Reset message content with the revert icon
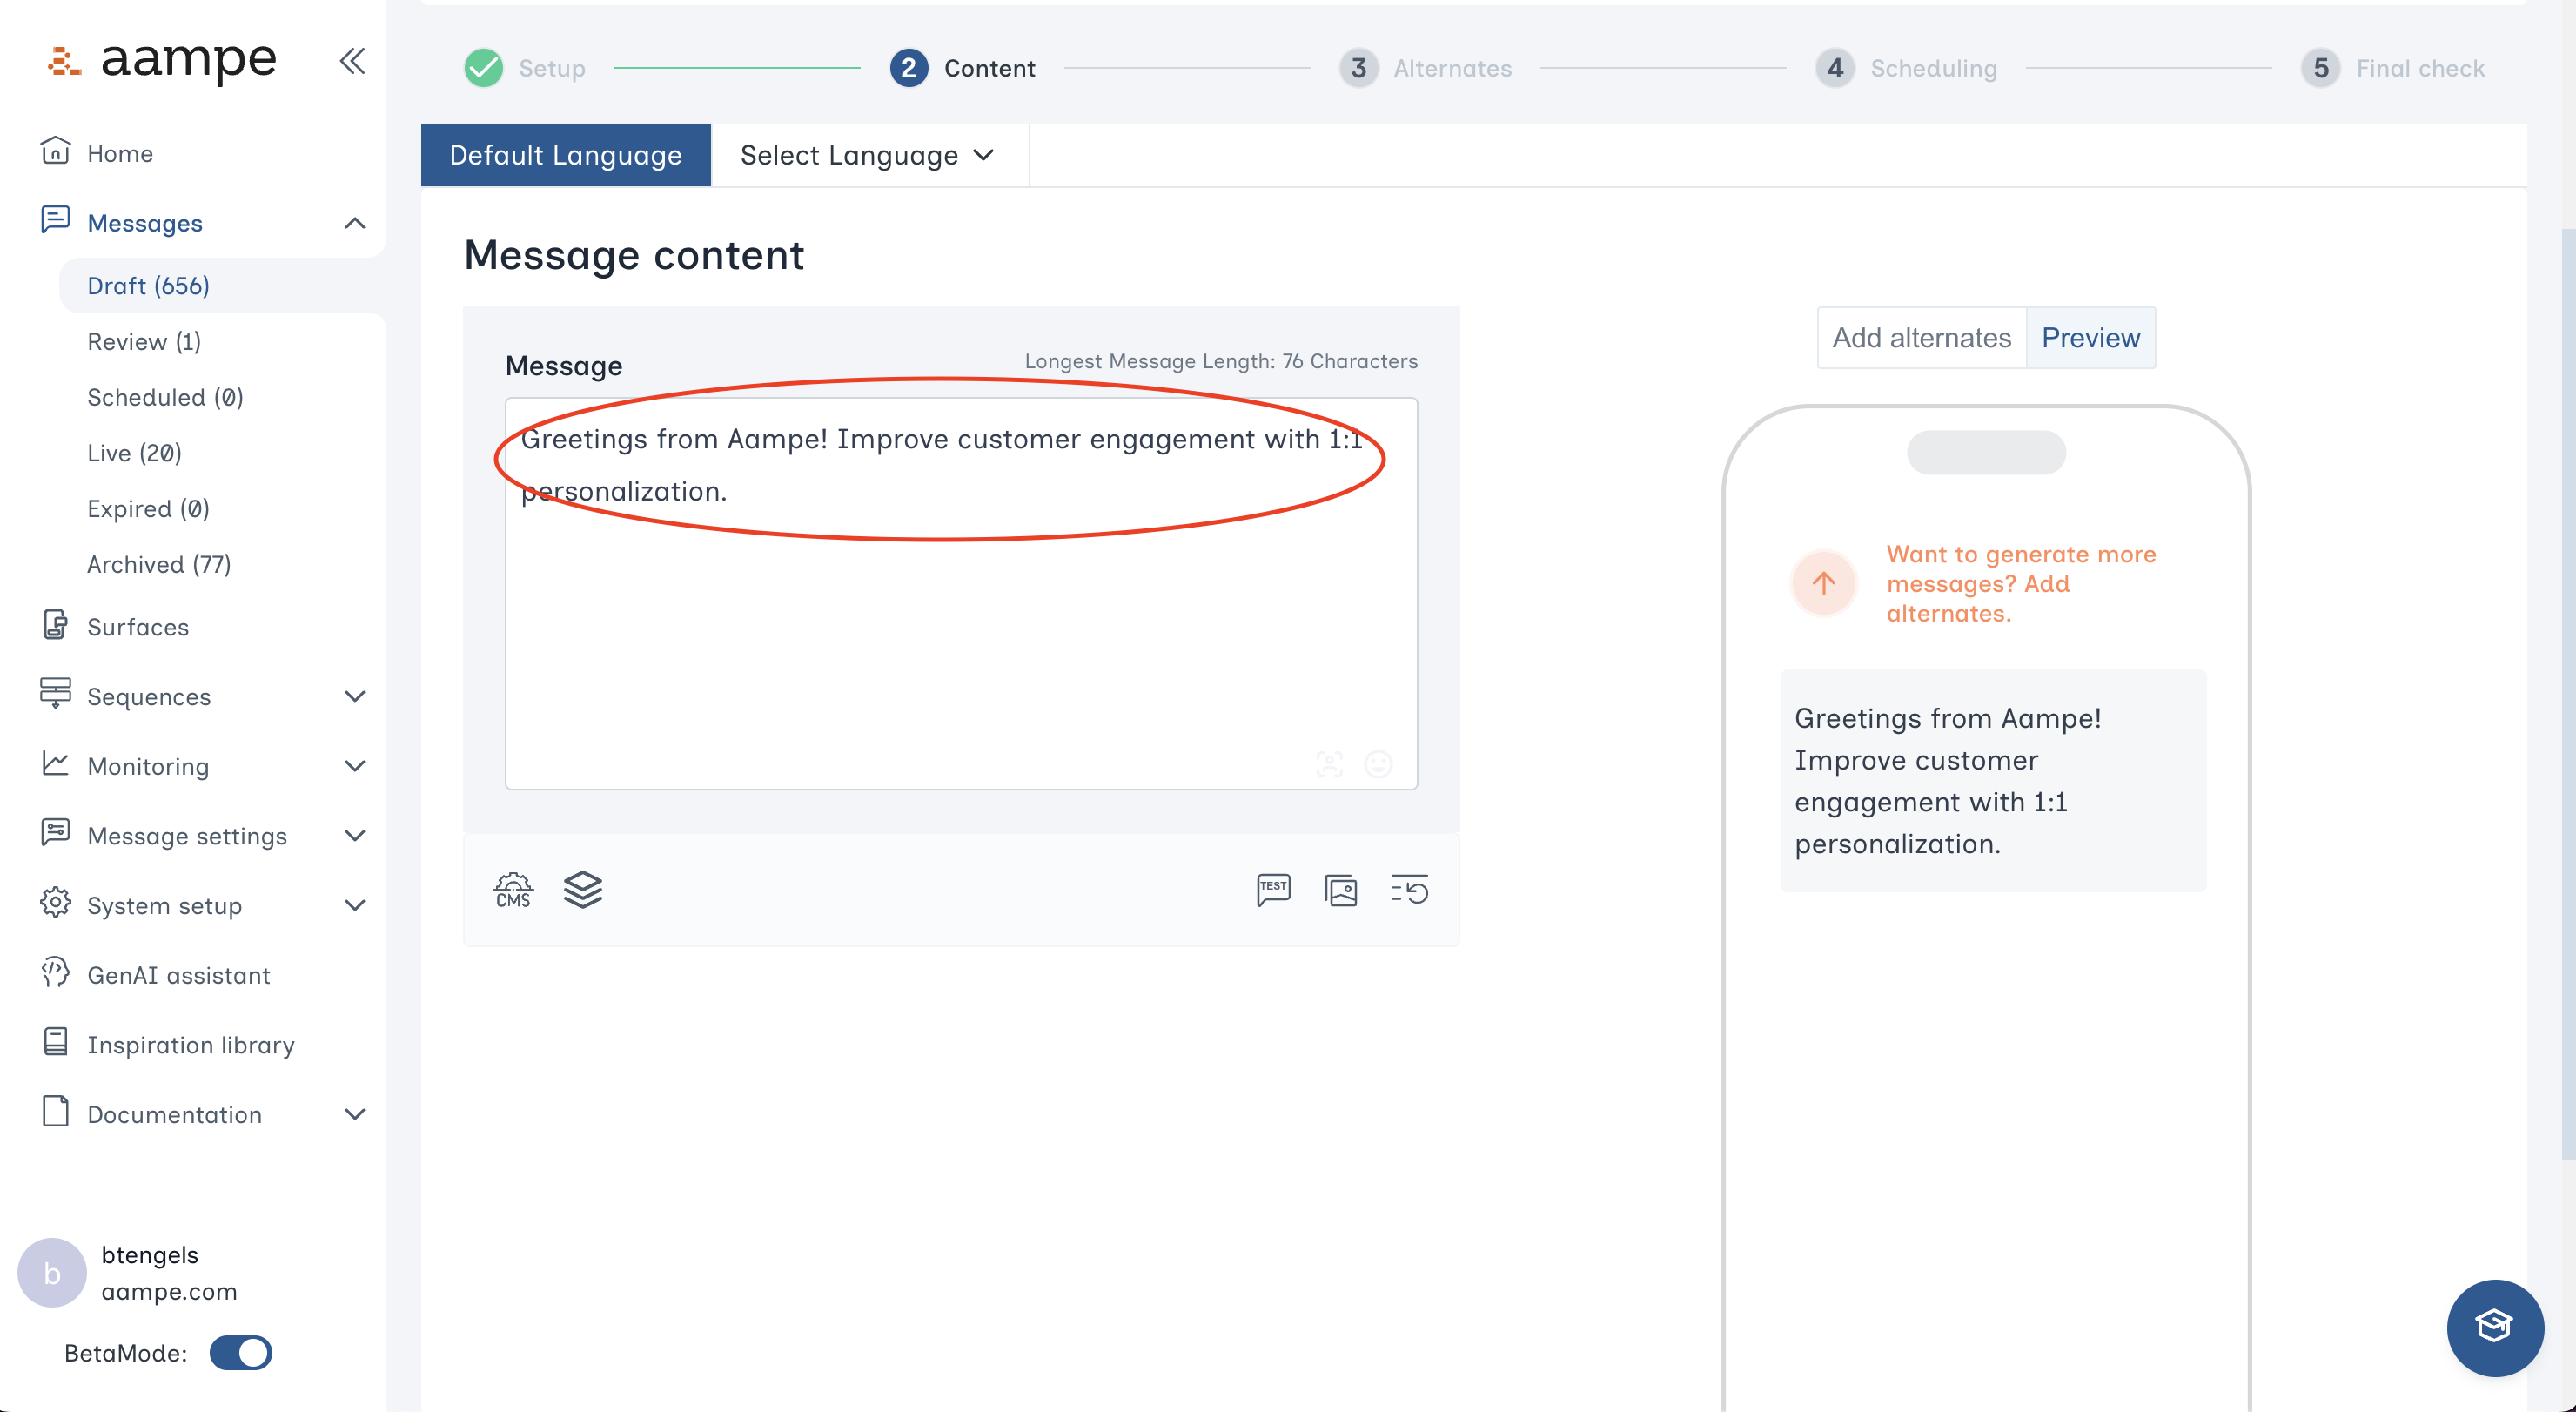The height and width of the screenshot is (1412, 2576). click(1410, 889)
